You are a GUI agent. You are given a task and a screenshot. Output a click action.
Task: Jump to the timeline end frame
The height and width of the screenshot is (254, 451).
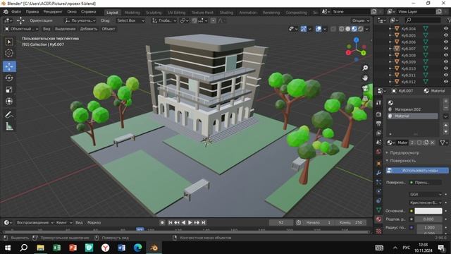click(204, 222)
